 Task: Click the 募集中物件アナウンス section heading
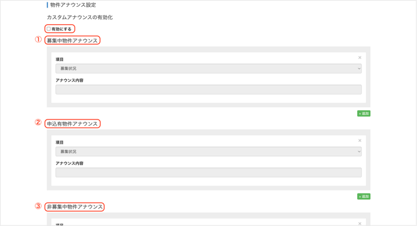[x=72, y=40]
